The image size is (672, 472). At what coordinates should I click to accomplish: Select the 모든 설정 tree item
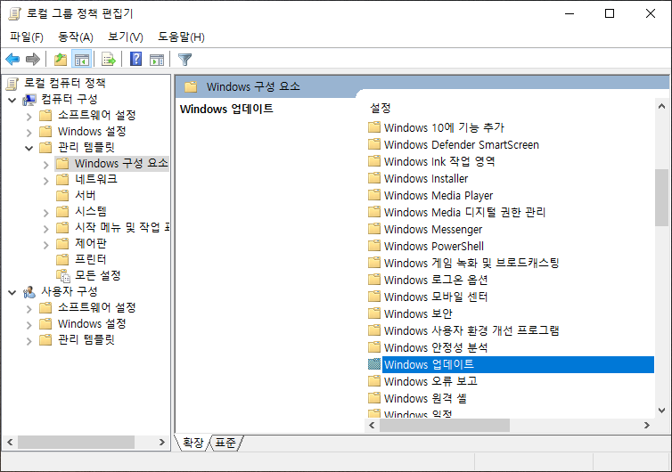(x=98, y=276)
